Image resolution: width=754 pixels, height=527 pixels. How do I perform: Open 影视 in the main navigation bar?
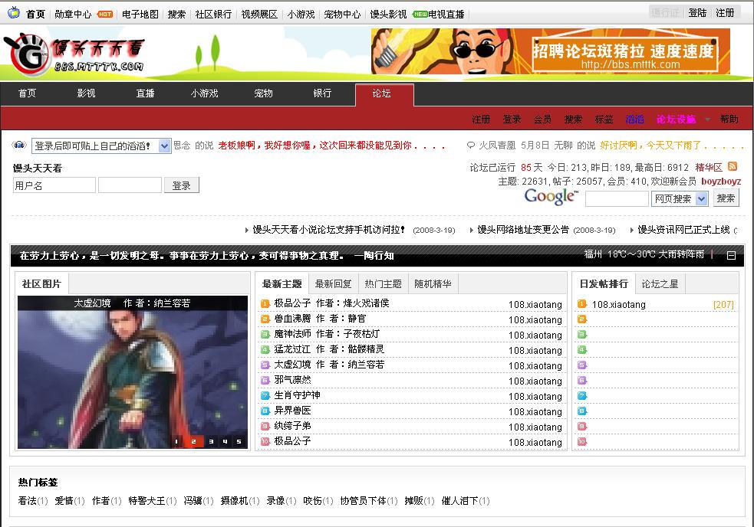pyautogui.click(x=86, y=93)
